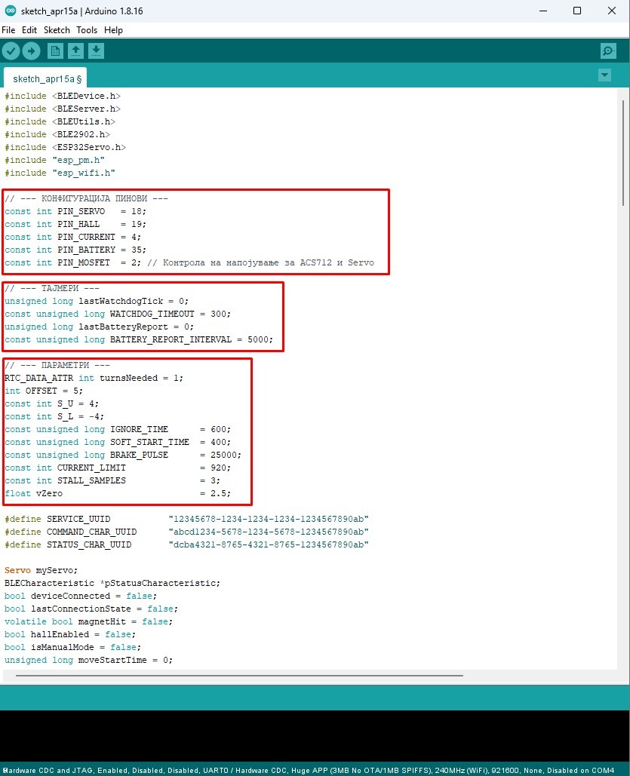Viewport: 630px width, 776px height.
Task: Open the tab list dropdown arrow
Action: pos(604,75)
